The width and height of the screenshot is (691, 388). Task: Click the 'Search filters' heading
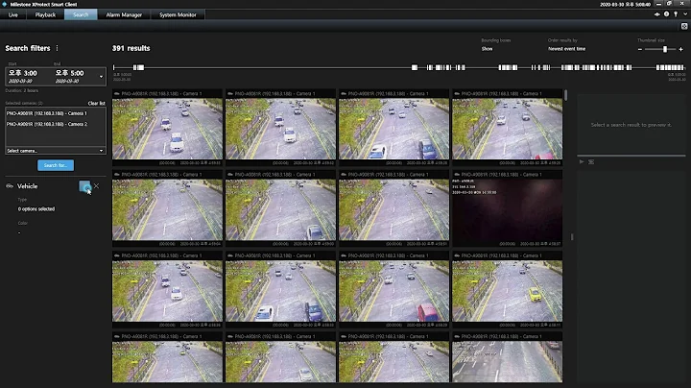(27, 48)
